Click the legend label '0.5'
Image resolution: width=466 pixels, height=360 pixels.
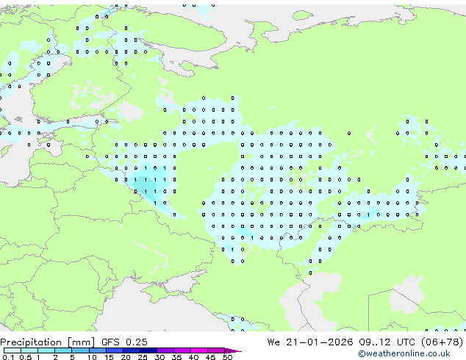26,357
